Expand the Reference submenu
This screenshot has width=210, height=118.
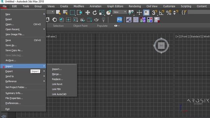tap(44, 81)
